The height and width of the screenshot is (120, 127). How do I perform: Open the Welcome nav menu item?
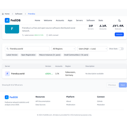(48, 20)
